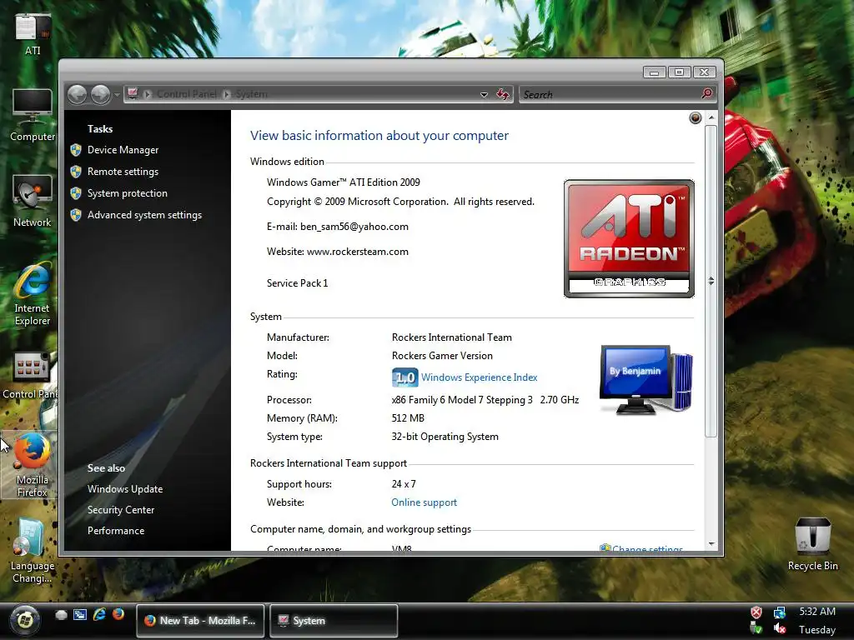The height and width of the screenshot is (640, 854).
Task: Click the '24 x 7' support hours value
Action: coord(404,484)
